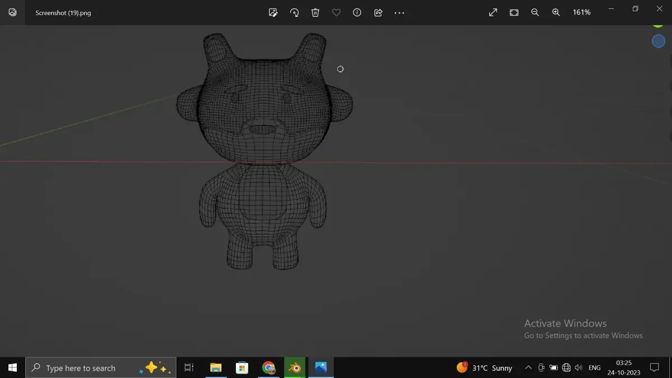Open the 31°C Sunny weather widget
This screenshot has height=378, width=672.
[484, 368]
